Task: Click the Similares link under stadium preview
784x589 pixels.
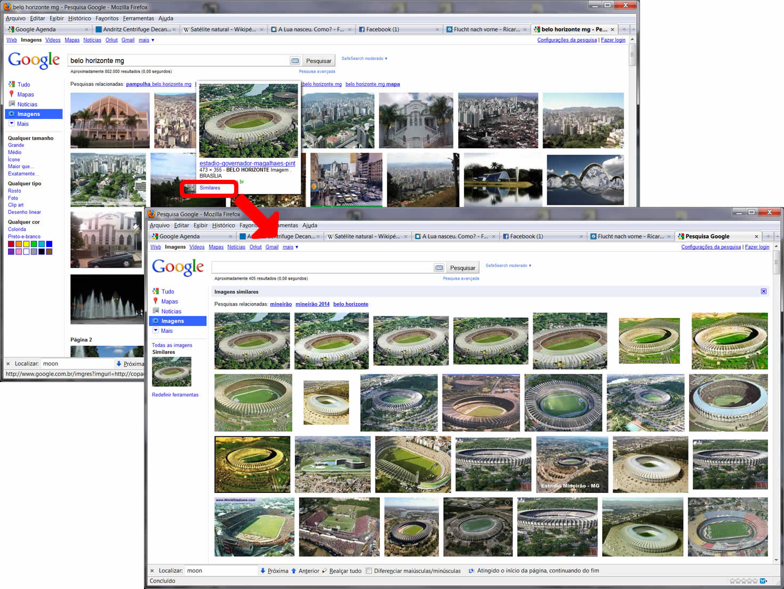Action: pyautogui.click(x=210, y=188)
